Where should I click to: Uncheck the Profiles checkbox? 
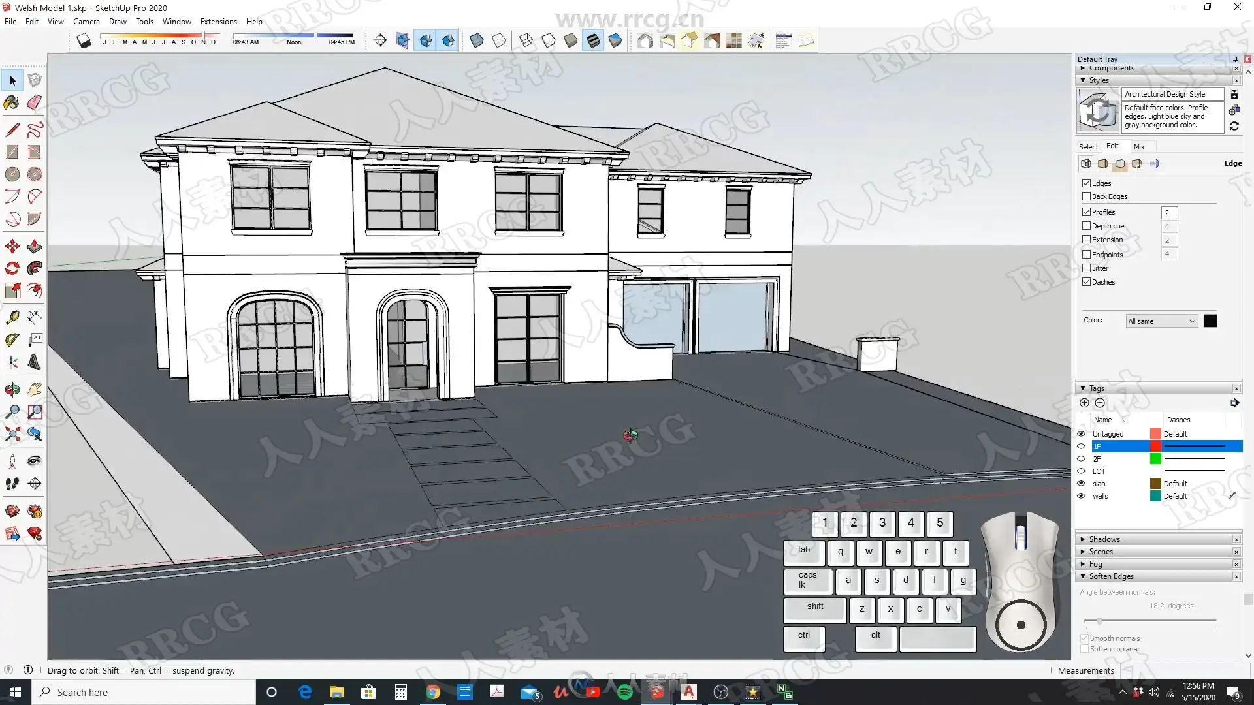pyautogui.click(x=1087, y=212)
